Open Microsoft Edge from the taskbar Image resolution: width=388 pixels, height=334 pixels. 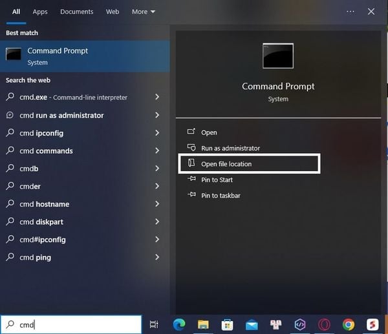[x=179, y=324]
